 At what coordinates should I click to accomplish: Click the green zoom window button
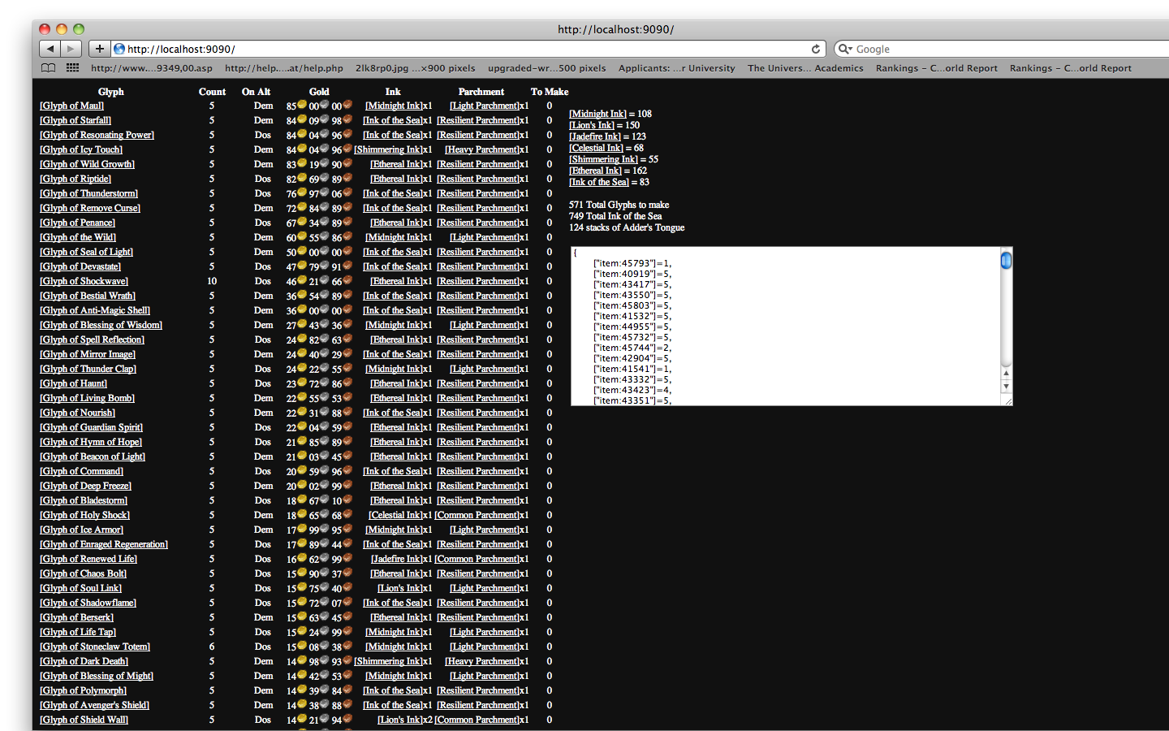79,29
